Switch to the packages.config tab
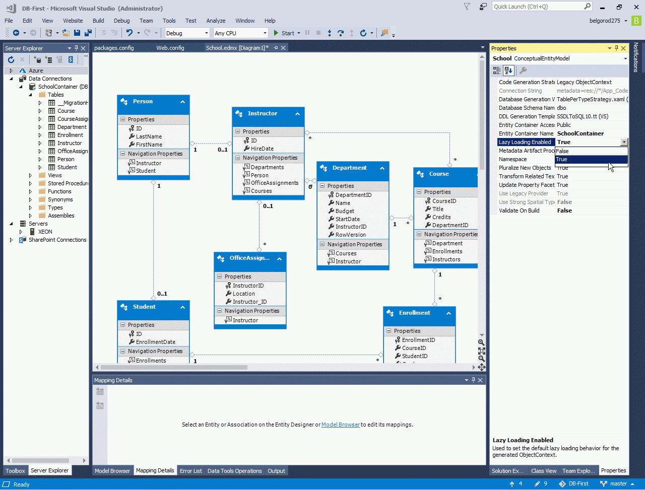This screenshot has height=490, width=645. point(114,48)
